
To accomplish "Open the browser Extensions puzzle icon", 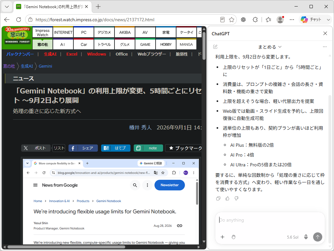I will coord(255,20).
